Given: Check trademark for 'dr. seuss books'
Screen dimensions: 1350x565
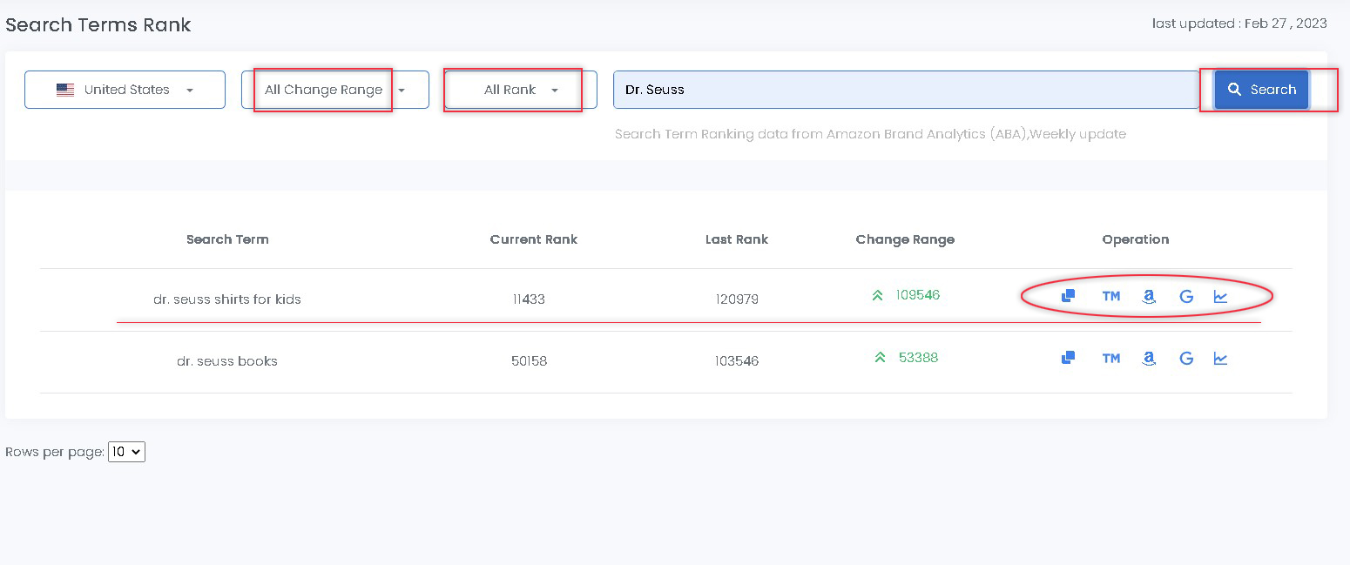Looking at the screenshot, I should coord(1110,358).
